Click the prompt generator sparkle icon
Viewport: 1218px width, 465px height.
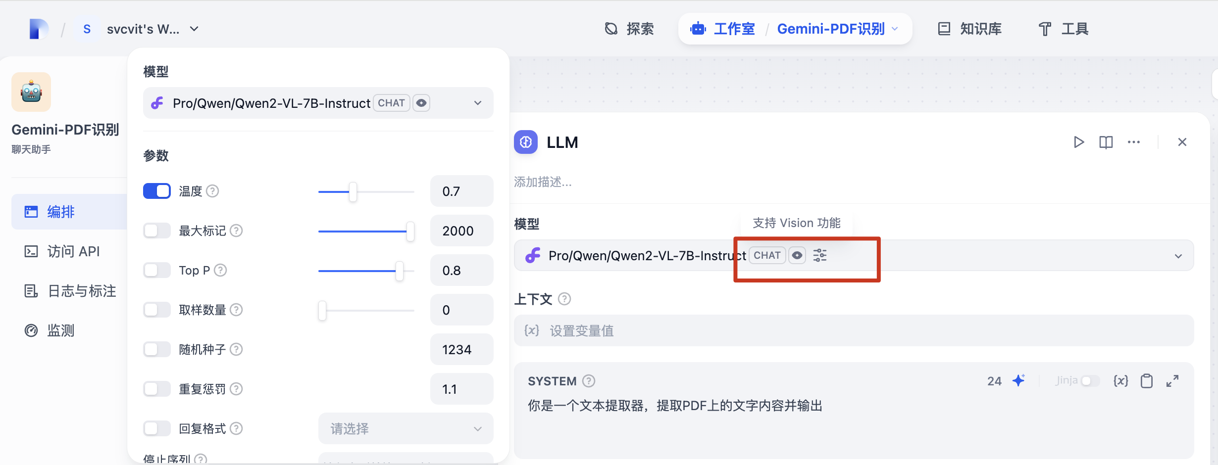[x=1018, y=380]
